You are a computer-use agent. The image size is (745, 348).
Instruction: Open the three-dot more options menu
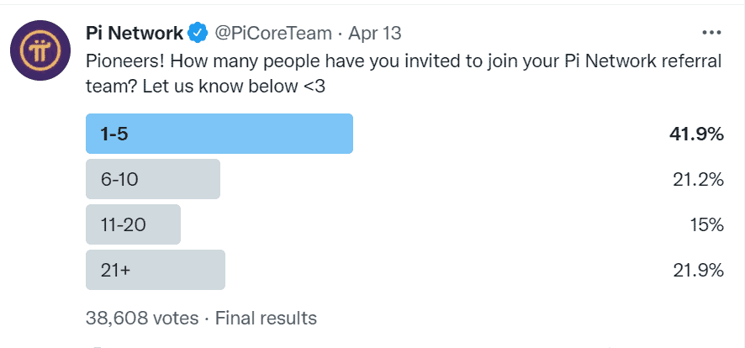click(x=711, y=33)
